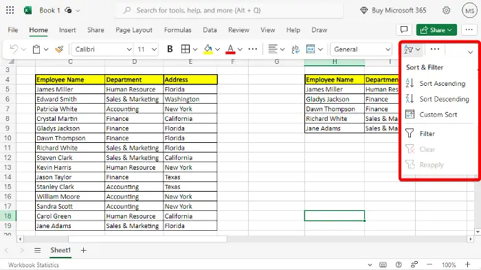Screen dimensions: 481x270
Task: Open the app launcher grid
Action: [10, 10]
